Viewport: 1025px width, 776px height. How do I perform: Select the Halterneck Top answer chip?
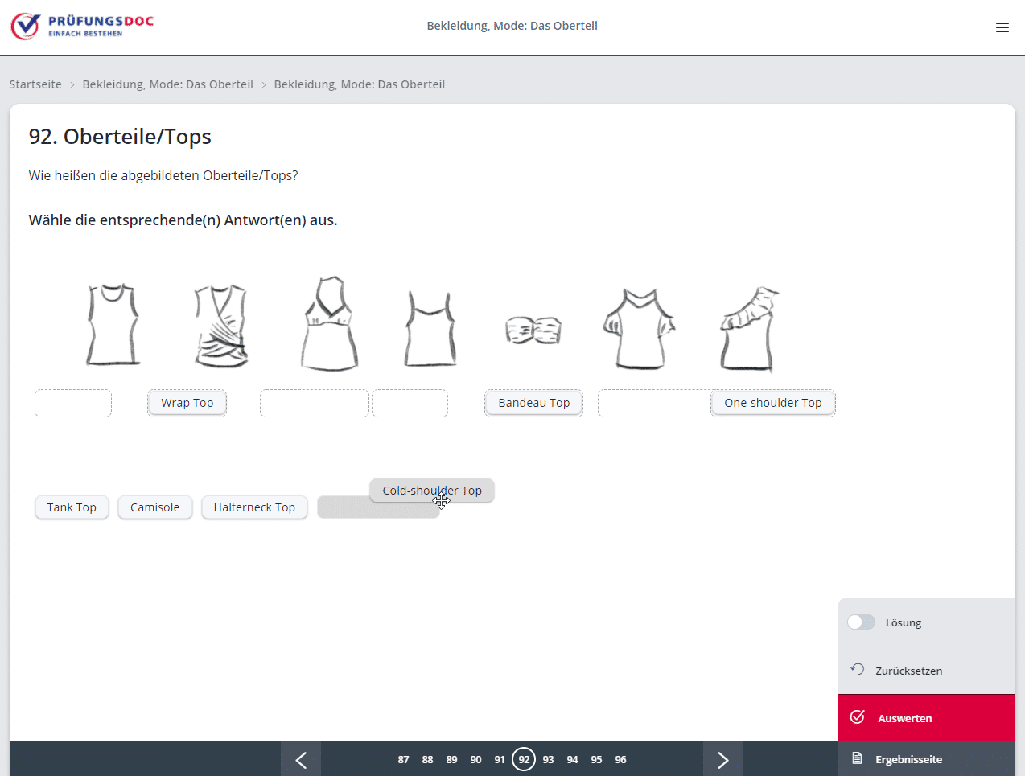(254, 507)
